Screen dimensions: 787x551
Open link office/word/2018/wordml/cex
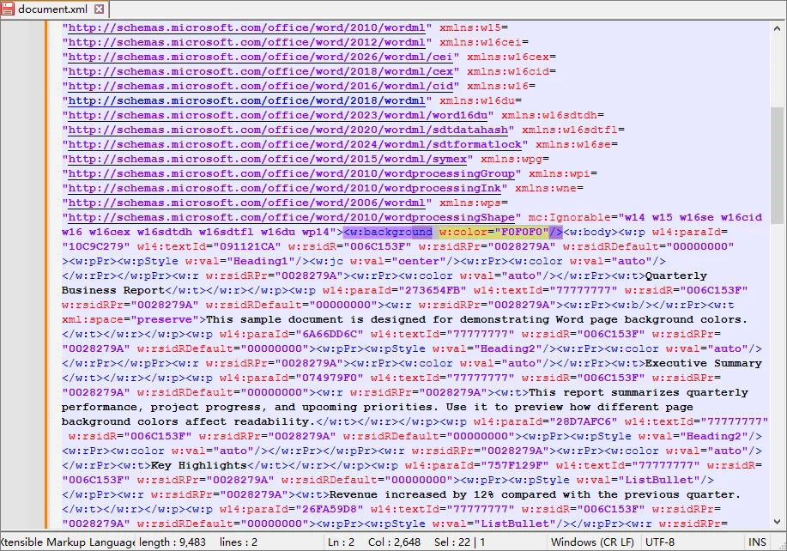coord(261,71)
